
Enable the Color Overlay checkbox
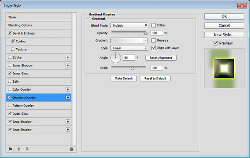[10, 89]
